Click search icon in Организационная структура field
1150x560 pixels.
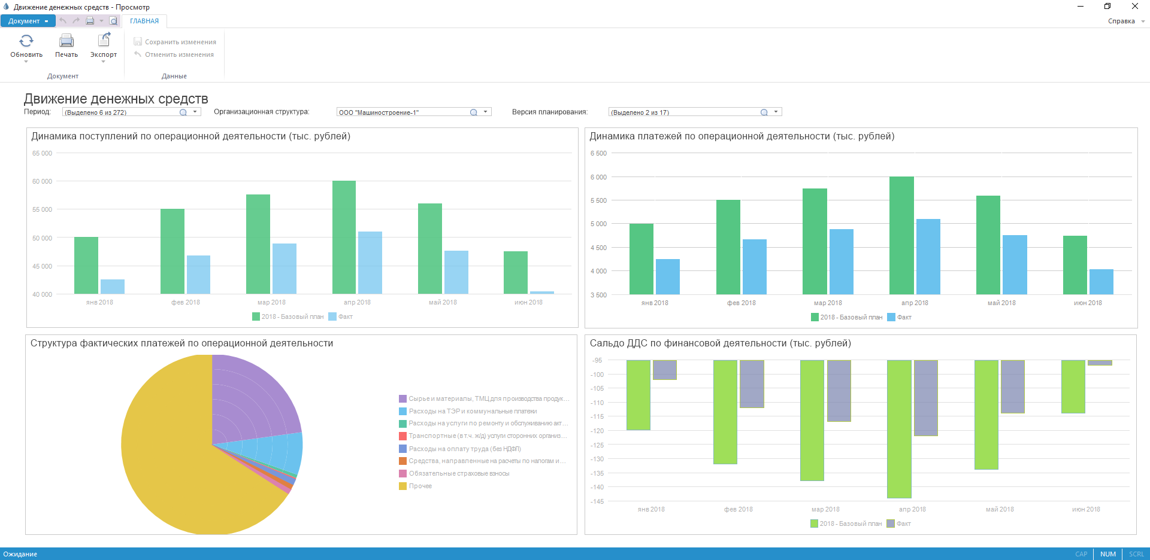(474, 112)
